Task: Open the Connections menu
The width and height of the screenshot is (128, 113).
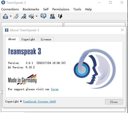Action: [x=10, y=9]
